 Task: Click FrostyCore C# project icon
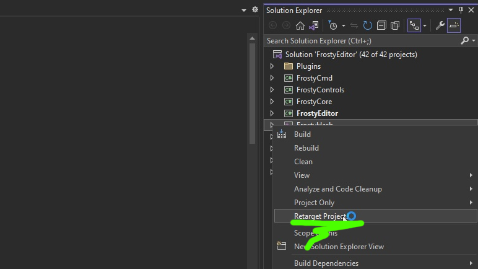coord(289,102)
